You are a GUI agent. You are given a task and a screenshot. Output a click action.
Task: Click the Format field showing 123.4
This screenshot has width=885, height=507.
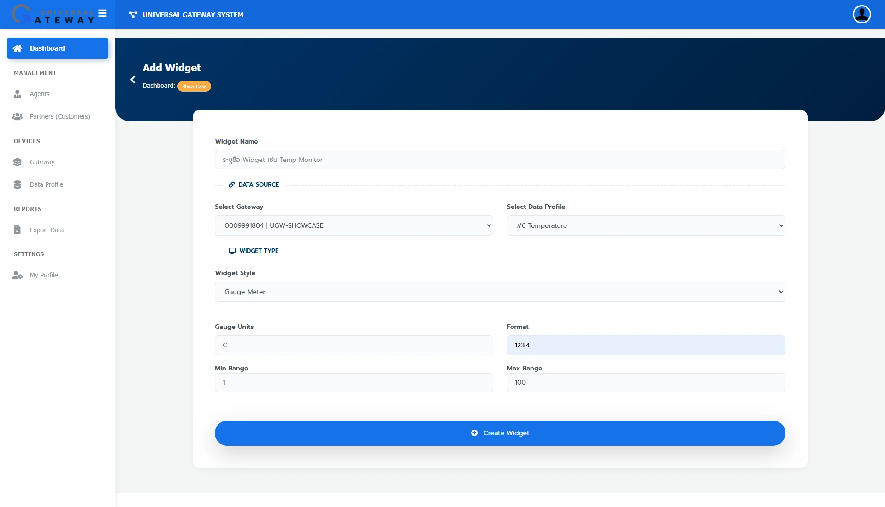click(646, 345)
